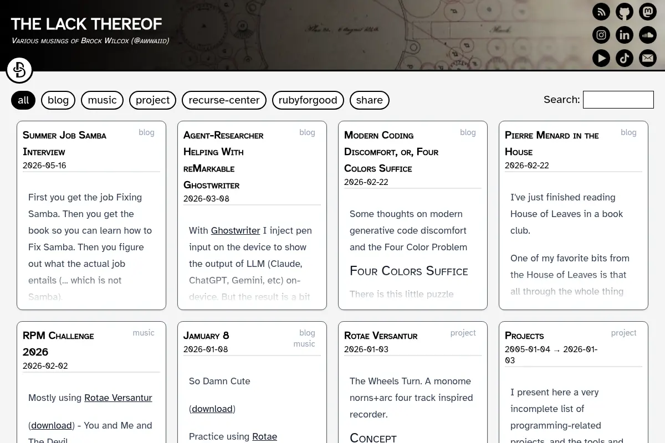Click 'music' label on January 8 card

point(304,344)
